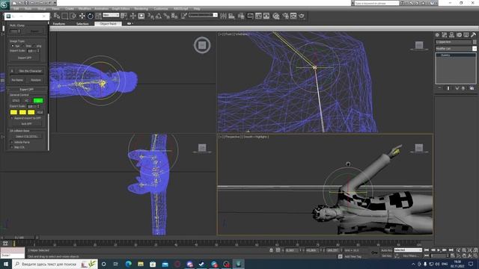Click the Align tool icon
Image resolution: width=479 pixels, height=269 pixels.
pyautogui.click(x=231, y=16)
